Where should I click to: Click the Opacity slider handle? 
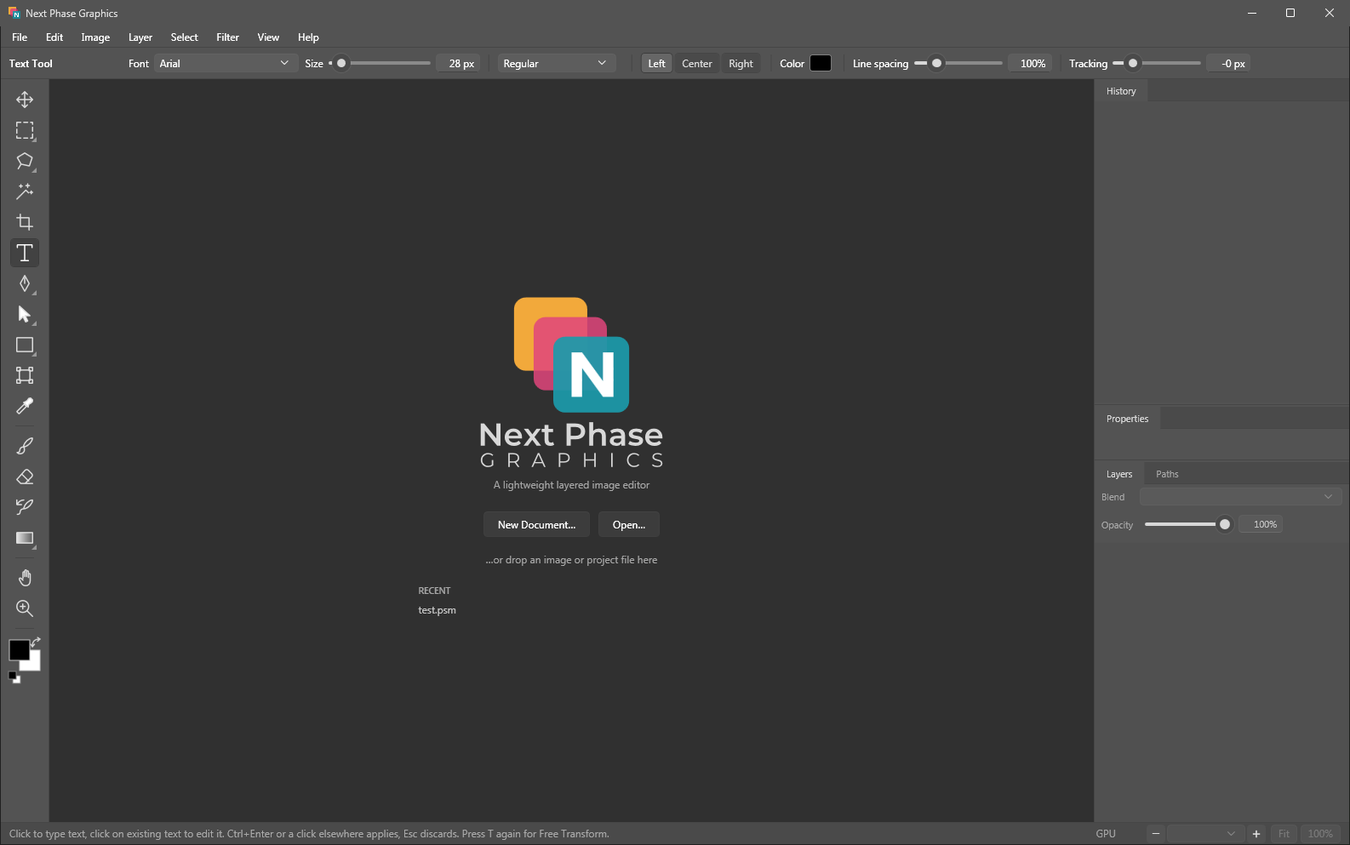1225,524
